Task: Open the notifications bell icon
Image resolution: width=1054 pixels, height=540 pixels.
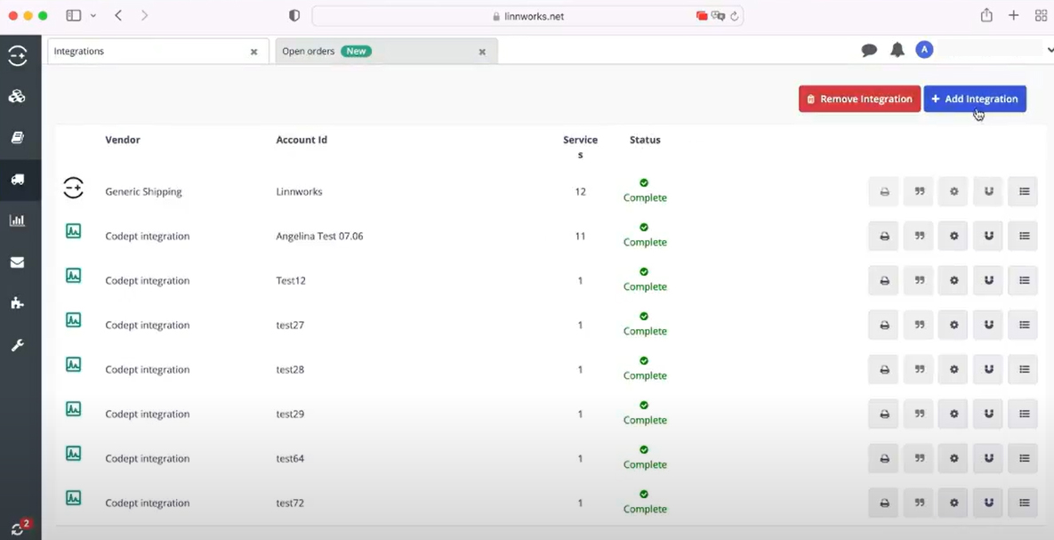Action: point(897,50)
